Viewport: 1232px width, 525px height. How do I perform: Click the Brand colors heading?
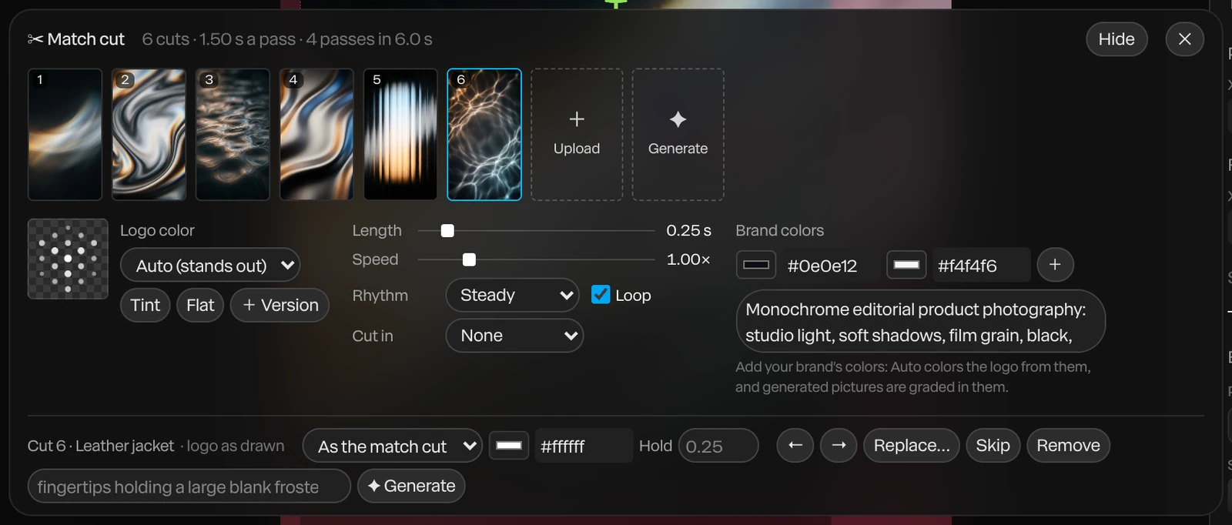[x=779, y=231]
